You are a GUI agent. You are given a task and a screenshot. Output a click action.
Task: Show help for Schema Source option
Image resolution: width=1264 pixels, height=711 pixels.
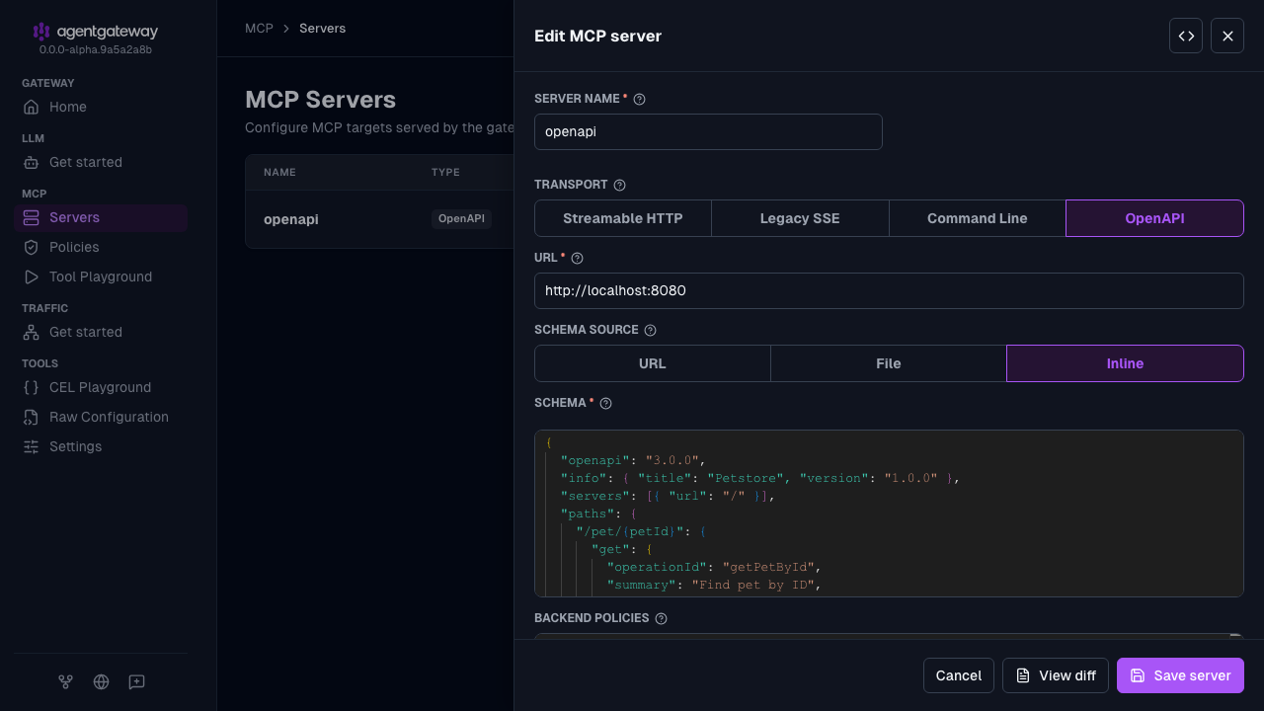coord(650,331)
